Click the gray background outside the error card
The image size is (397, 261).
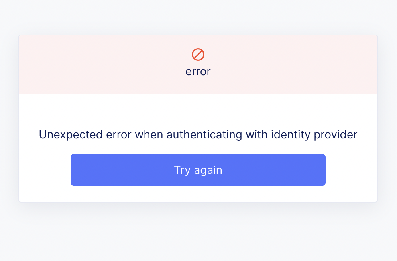[x=198, y=235]
